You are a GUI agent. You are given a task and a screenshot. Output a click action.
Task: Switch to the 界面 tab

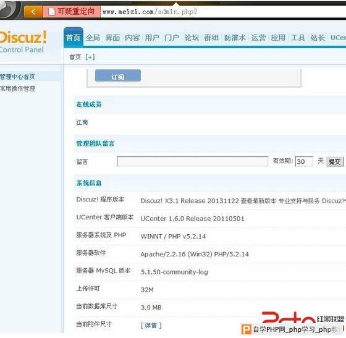point(112,38)
